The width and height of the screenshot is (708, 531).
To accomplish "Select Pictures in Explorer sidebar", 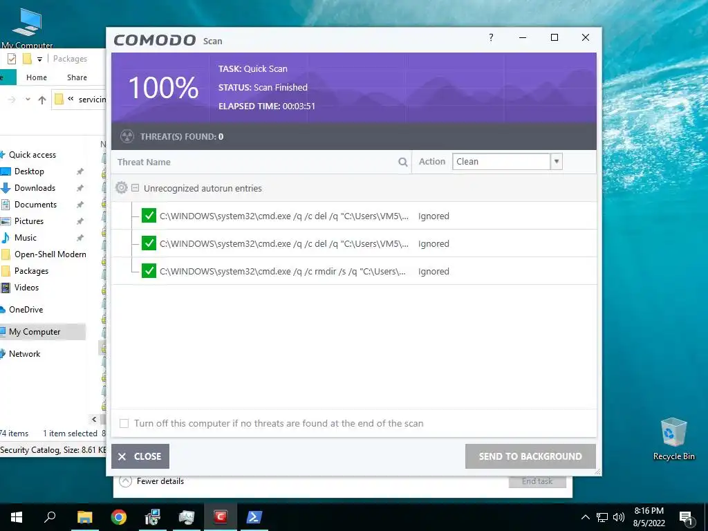I will 29,221.
